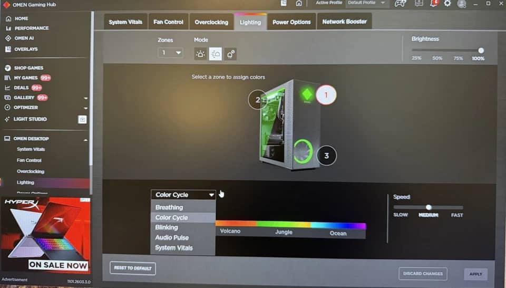Collapse the OMEN Desktop sidebar section

[x=85, y=140]
